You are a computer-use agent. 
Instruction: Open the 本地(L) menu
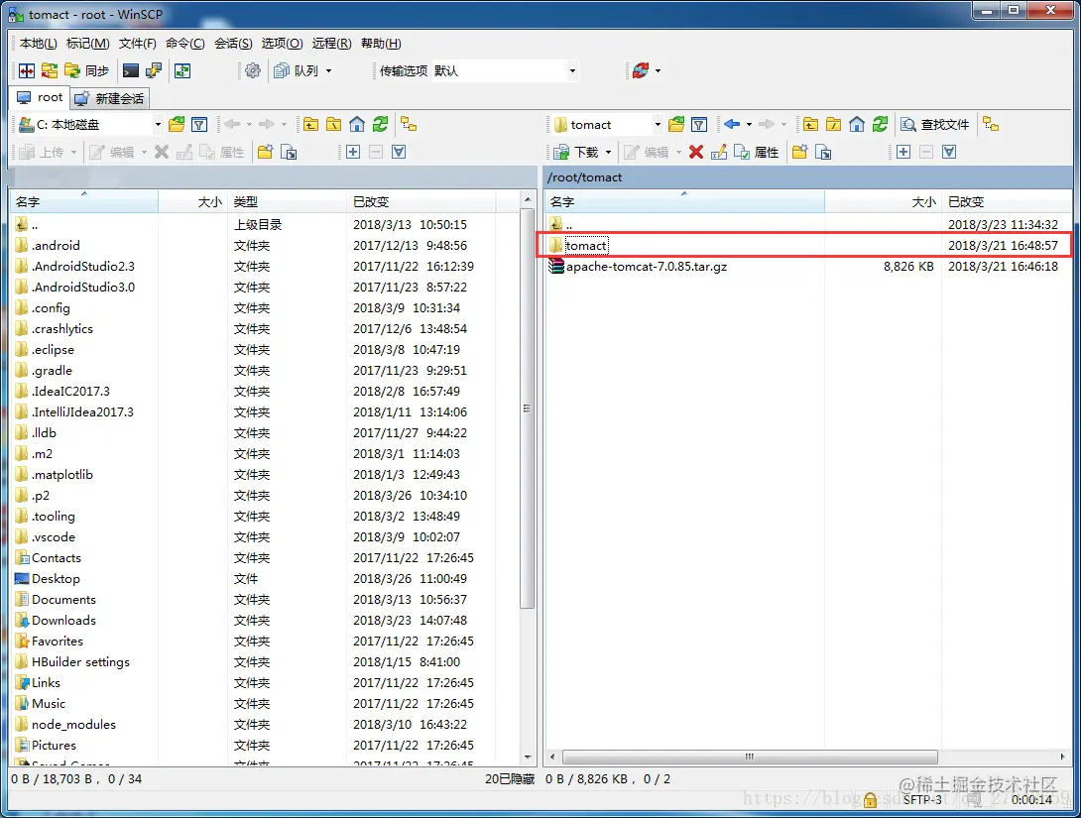[38, 44]
